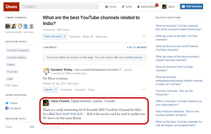Click the second follower avatar under Want Answers
Viewport: 211px width, 134px height.
click(14, 26)
